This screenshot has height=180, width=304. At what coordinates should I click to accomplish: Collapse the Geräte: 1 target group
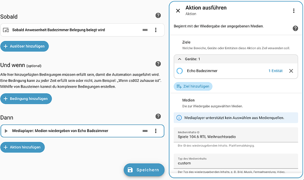179,59
